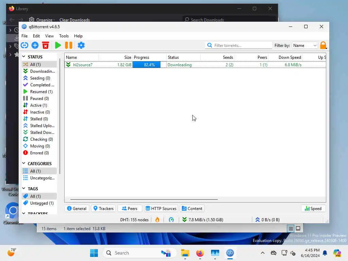Sort by the Name column header

click(x=82, y=57)
